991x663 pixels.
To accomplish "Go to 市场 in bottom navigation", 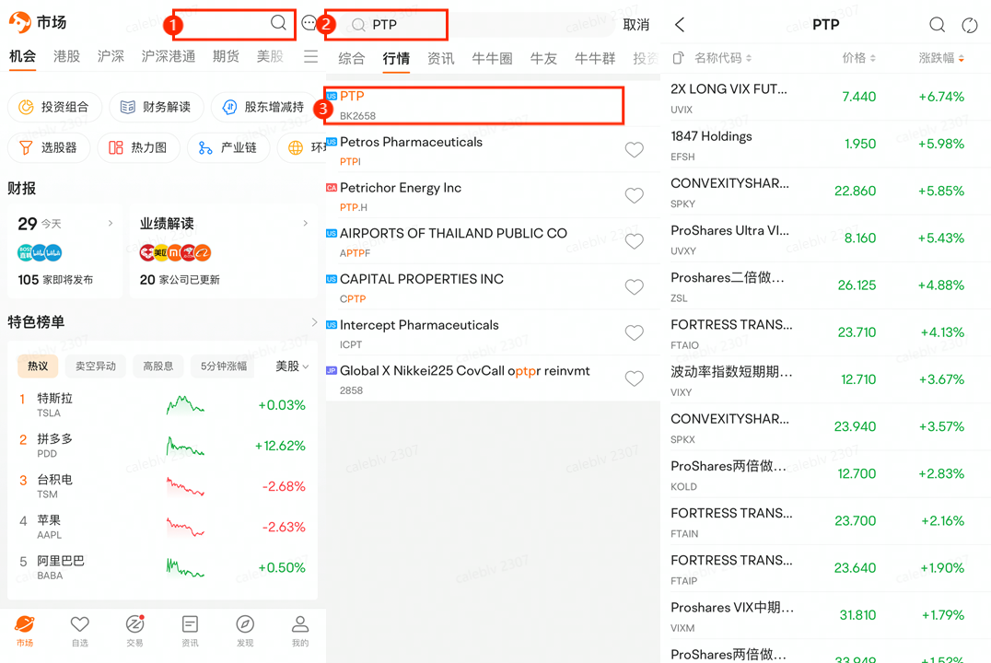I will pos(25,631).
